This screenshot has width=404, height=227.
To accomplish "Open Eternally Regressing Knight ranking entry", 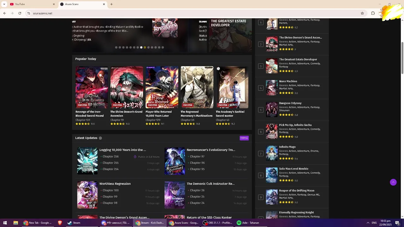I will pos(296,212).
